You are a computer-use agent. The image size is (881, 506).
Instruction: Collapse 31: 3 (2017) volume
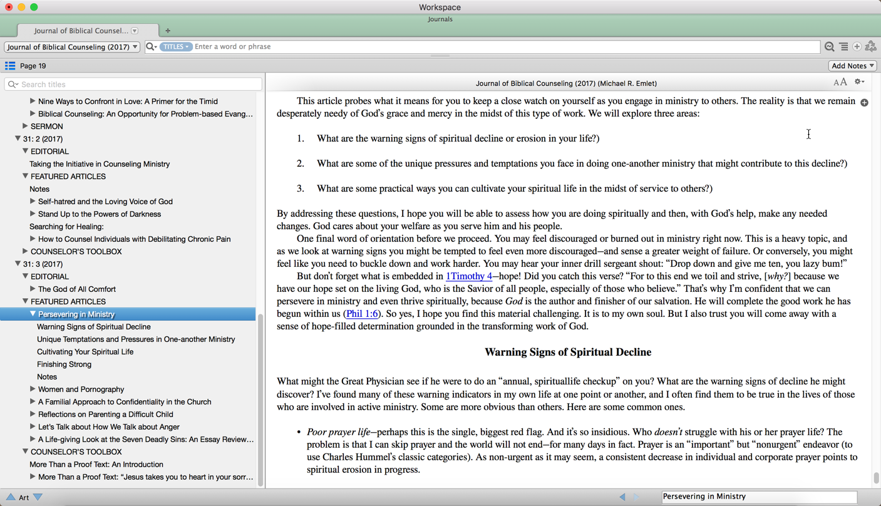point(18,264)
